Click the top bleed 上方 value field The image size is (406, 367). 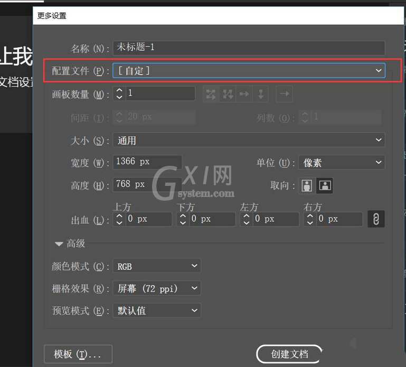[x=149, y=219]
